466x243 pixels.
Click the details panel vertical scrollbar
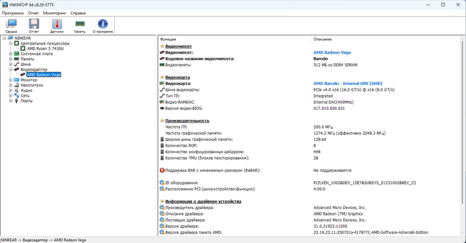click(x=462, y=121)
